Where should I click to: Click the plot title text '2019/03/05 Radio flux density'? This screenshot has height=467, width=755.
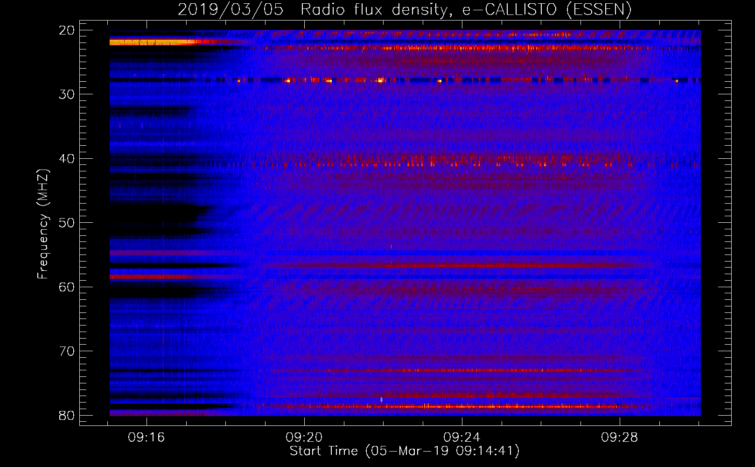312,10
